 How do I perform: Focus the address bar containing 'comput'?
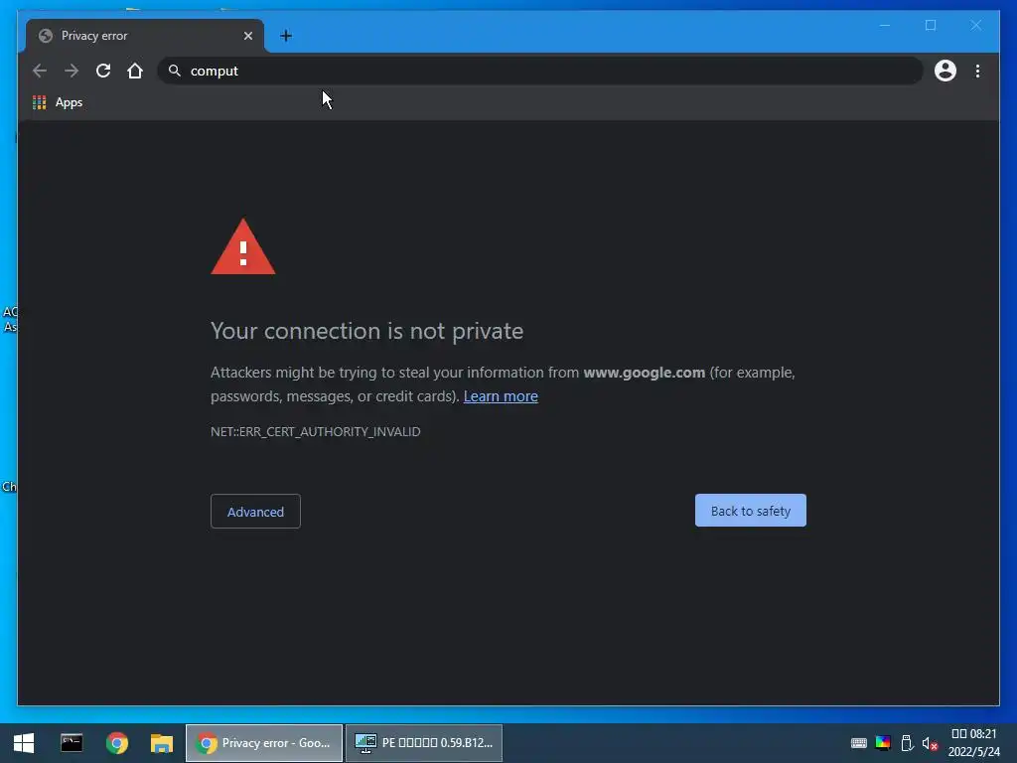click(539, 71)
